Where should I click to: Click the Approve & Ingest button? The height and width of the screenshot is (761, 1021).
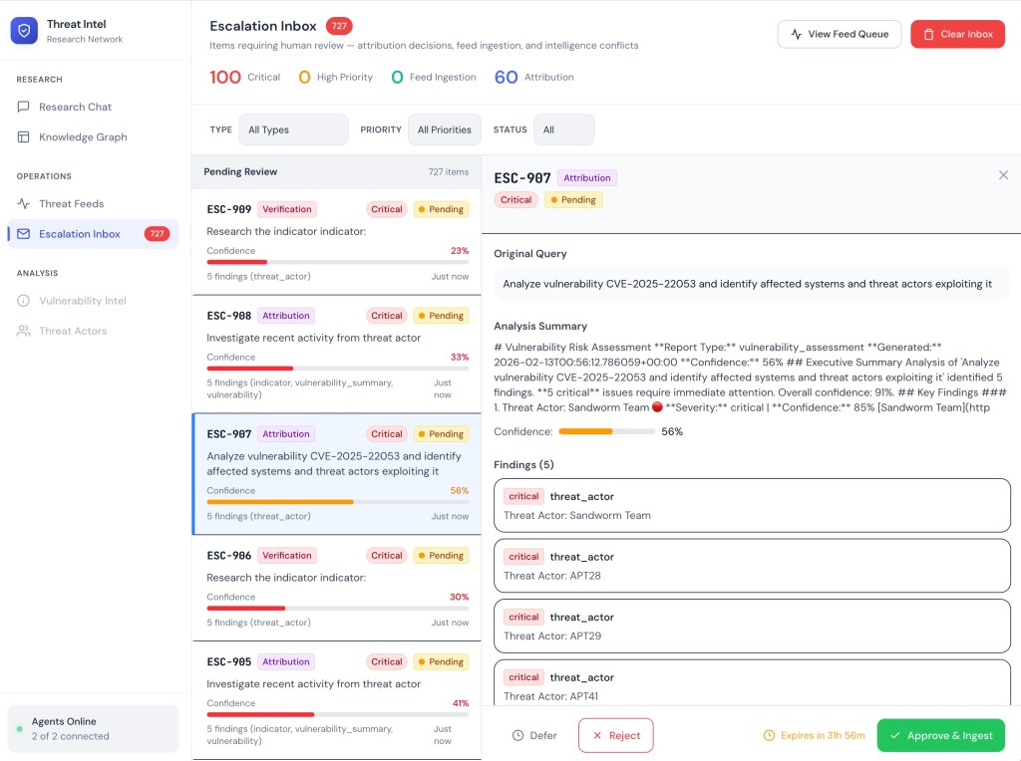940,736
